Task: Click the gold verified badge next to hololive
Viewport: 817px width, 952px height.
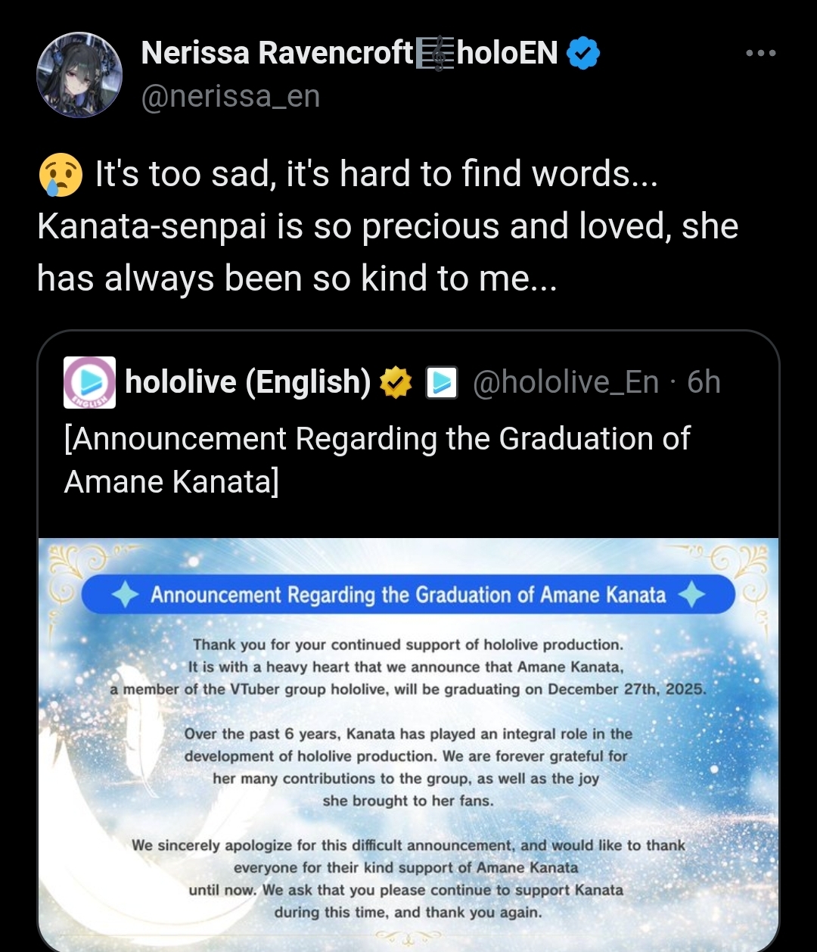Action: tap(395, 383)
